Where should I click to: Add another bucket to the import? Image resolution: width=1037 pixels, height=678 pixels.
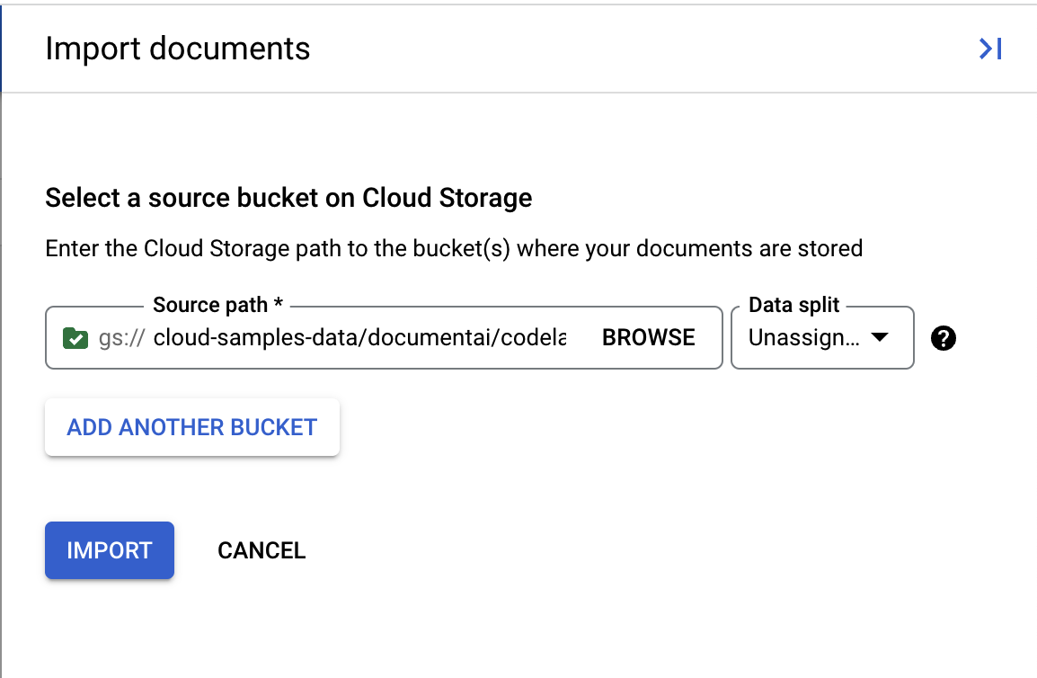click(x=191, y=427)
